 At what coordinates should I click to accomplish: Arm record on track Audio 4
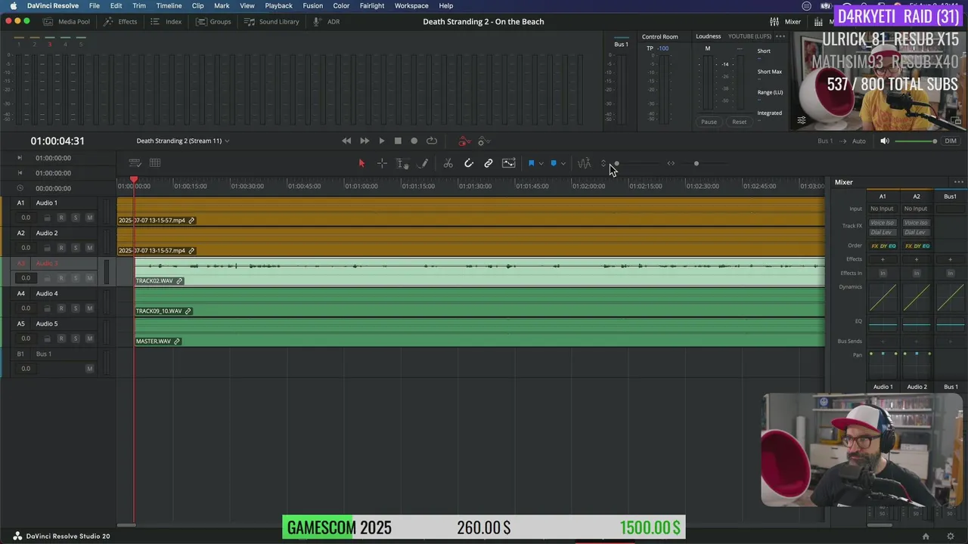pos(61,308)
